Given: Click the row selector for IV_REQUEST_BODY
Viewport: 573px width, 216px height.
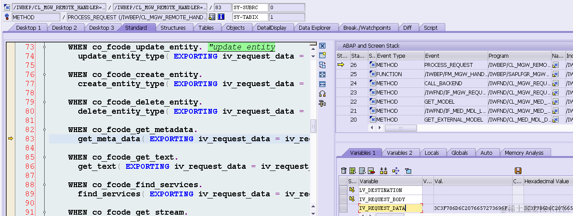Looking at the screenshot, I should pyautogui.click(x=343, y=199).
